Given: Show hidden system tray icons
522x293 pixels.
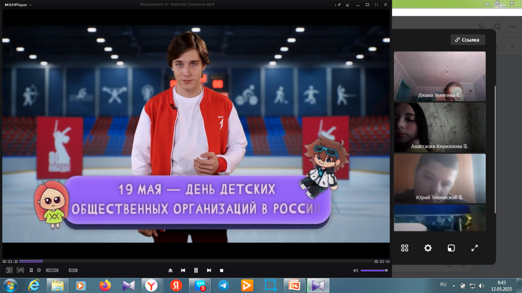Looking at the screenshot, I should click(x=453, y=285).
